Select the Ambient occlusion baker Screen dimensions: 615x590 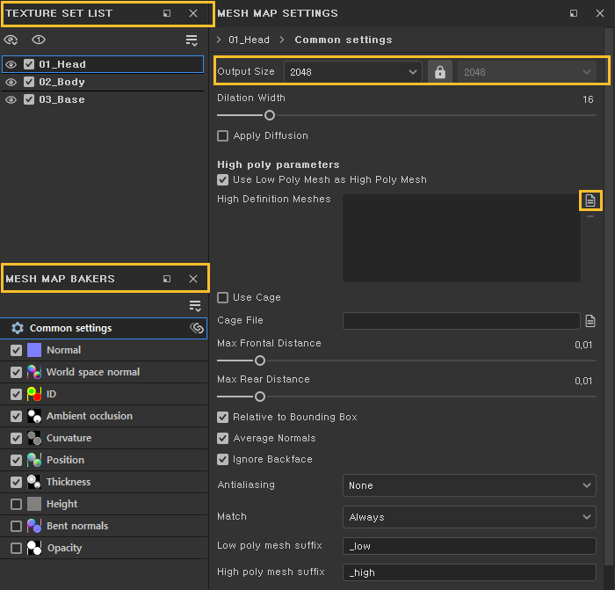(89, 416)
